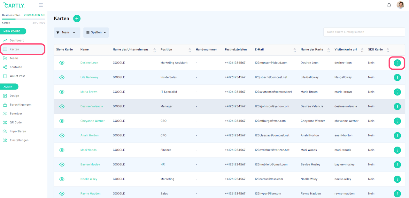View Baylee Mosley's card eye icon

pyautogui.click(x=62, y=164)
